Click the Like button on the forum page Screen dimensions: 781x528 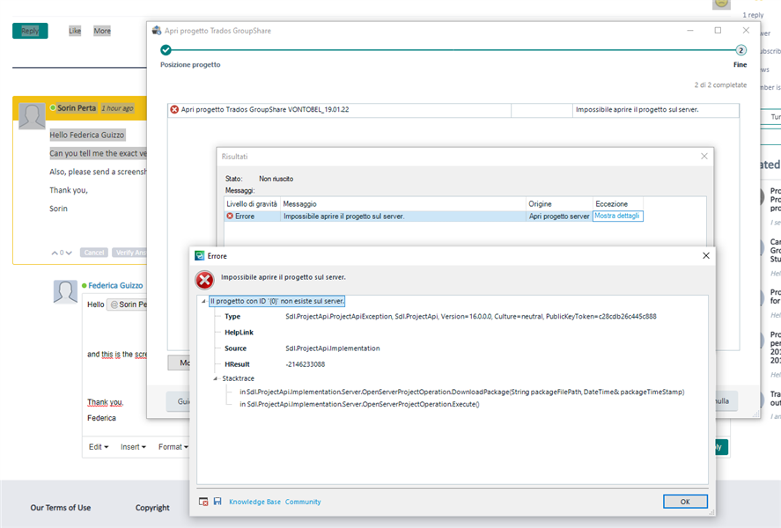(x=75, y=31)
